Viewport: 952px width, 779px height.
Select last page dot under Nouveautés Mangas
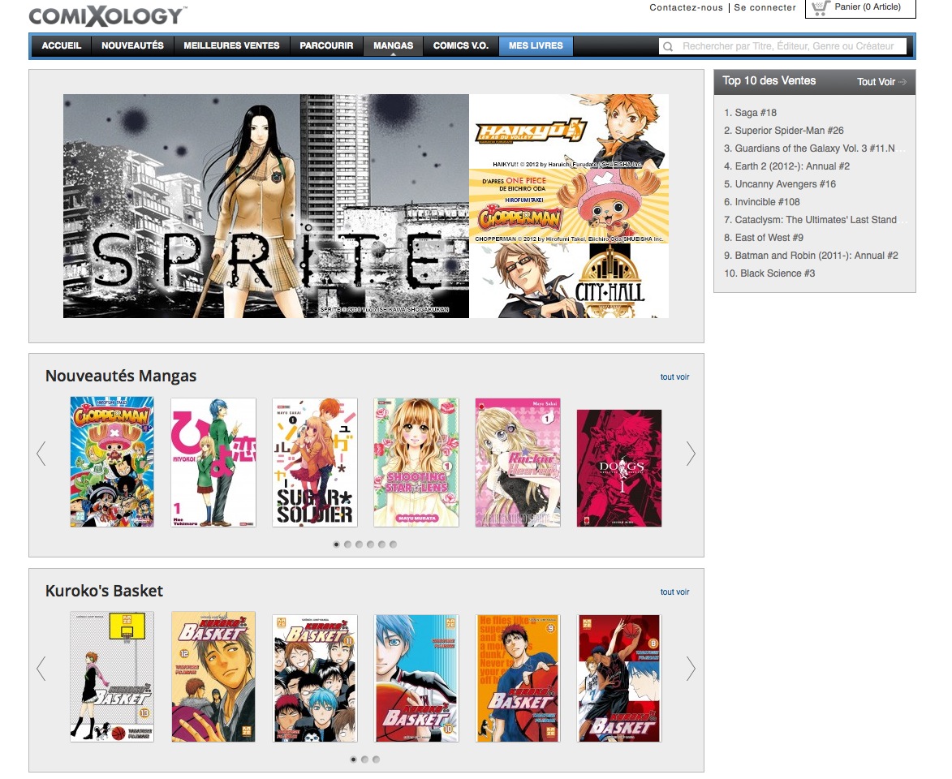394,544
